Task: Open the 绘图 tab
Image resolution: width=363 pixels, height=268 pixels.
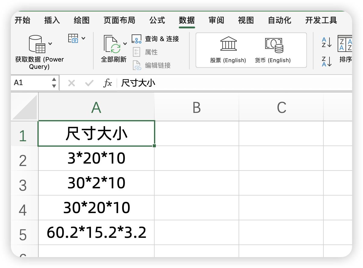Action: (82, 20)
